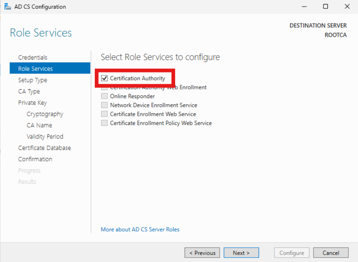This screenshot has height=262, width=358.
Task: Enable Network Device Enrollment Service checkbox
Action: pos(105,105)
